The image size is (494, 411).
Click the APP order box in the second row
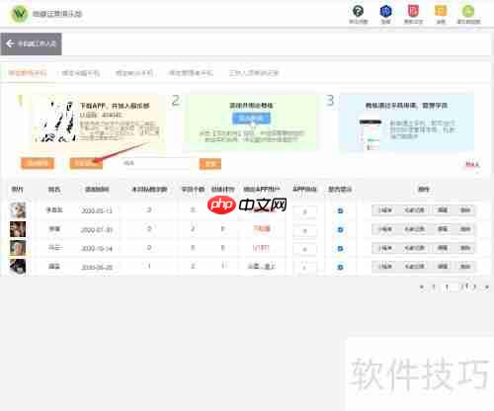point(304,230)
